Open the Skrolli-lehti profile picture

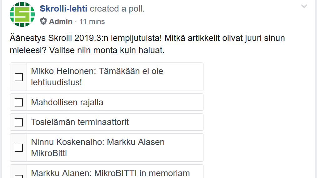[22, 14]
